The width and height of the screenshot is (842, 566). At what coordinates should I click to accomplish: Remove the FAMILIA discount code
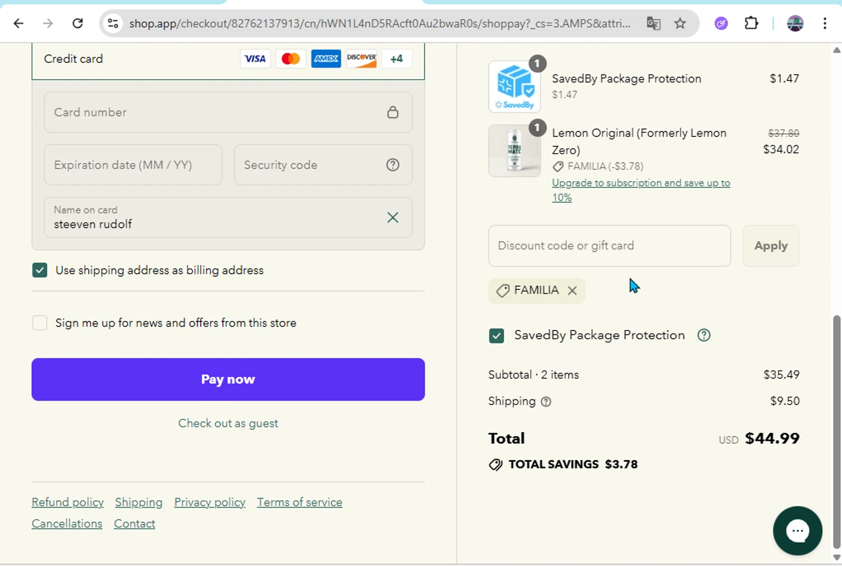[x=572, y=291]
